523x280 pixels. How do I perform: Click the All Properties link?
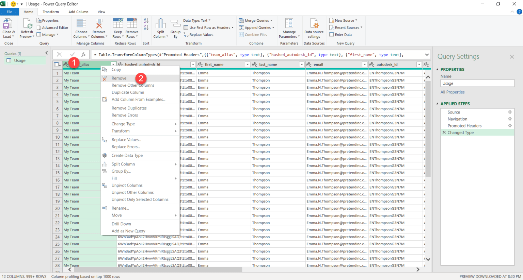coord(452,92)
